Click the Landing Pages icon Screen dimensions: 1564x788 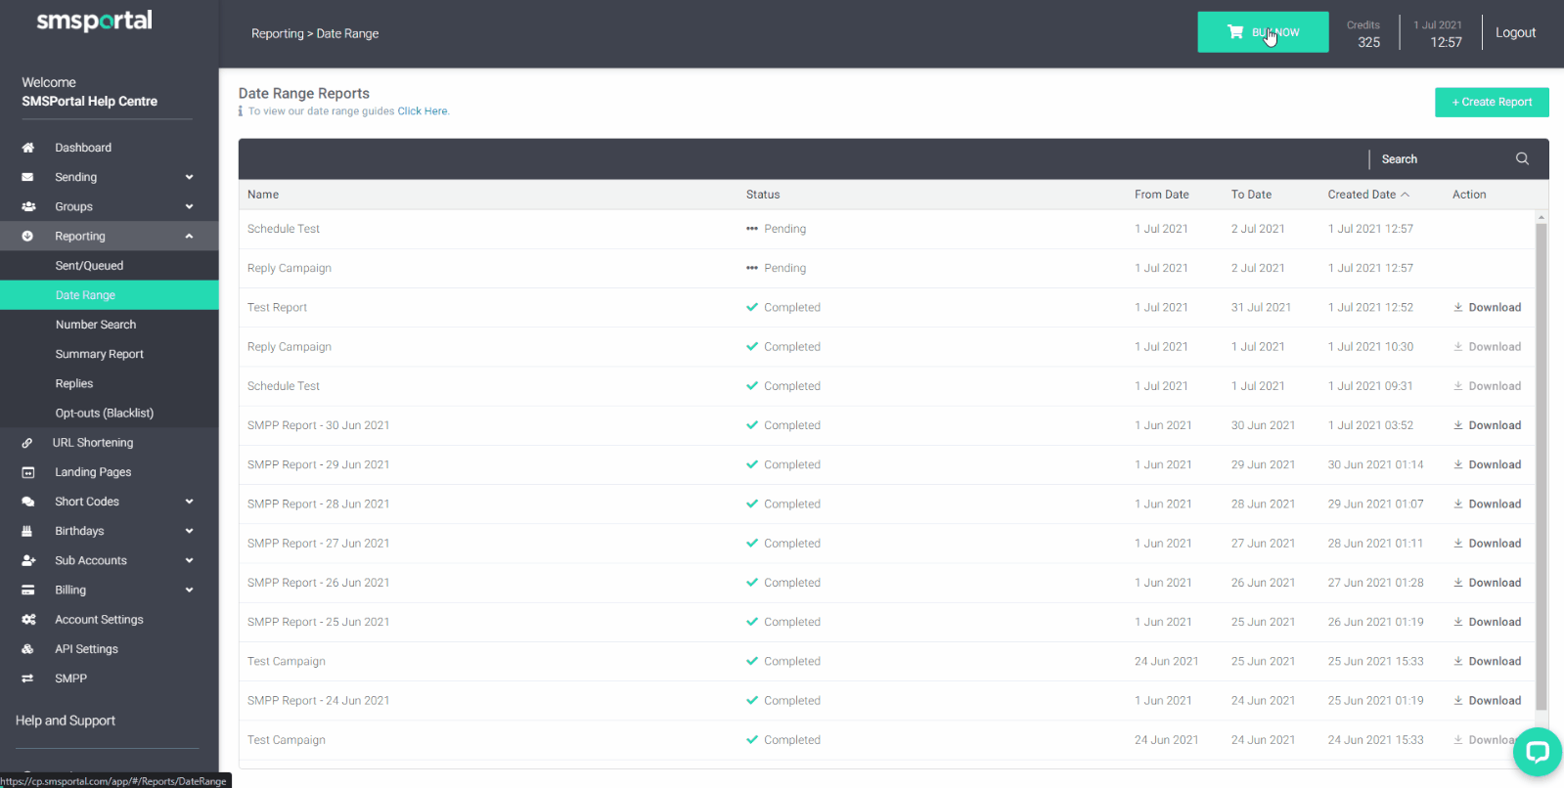pyautogui.click(x=27, y=472)
